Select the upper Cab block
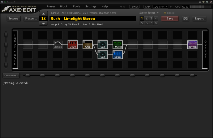The image size is (213, 138). click(103, 45)
